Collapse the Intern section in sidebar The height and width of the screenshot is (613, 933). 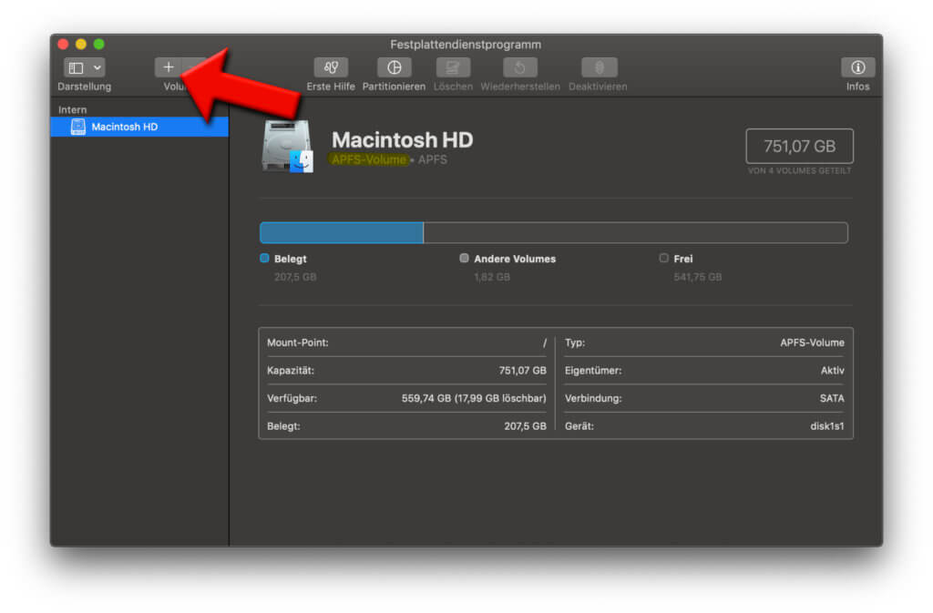coord(70,109)
